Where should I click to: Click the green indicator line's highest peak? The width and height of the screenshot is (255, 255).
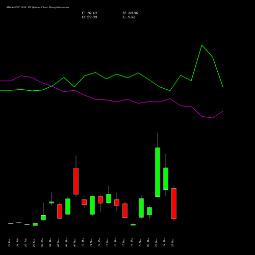[202, 45]
